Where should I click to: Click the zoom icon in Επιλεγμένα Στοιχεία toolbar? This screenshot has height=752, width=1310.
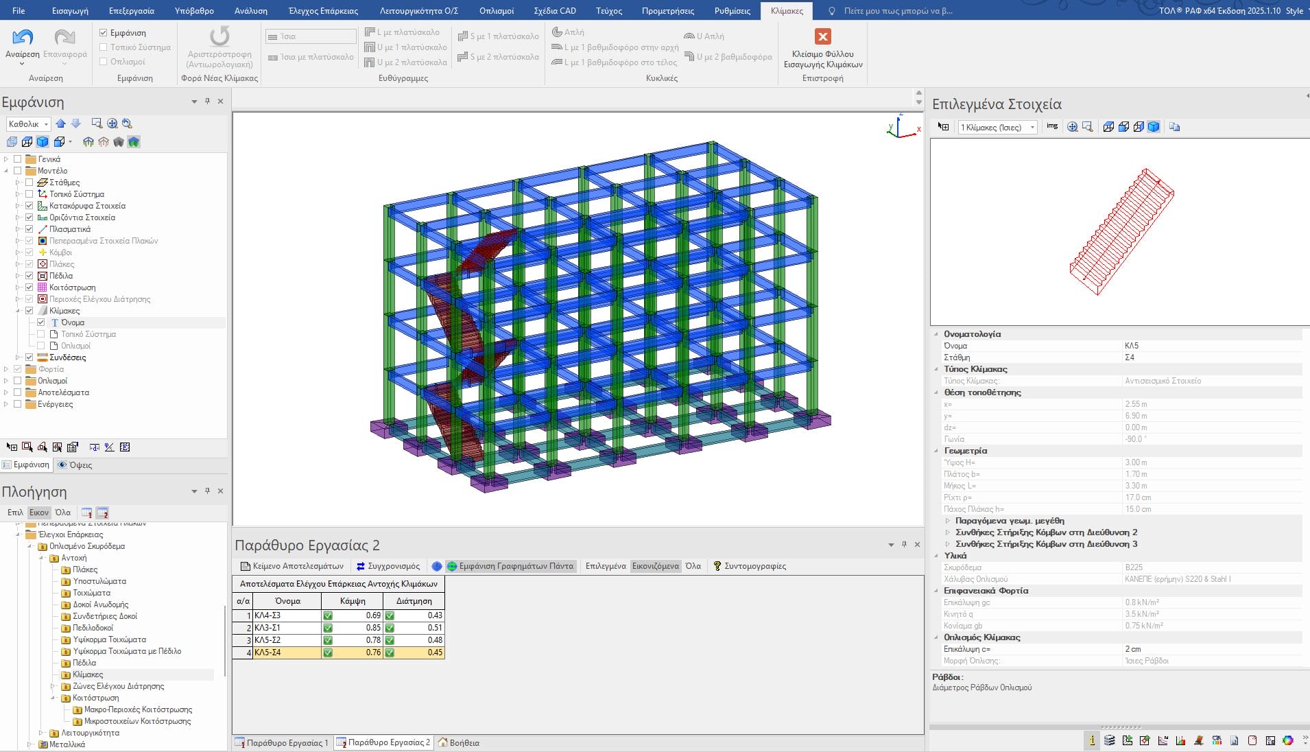tap(1072, 127)
